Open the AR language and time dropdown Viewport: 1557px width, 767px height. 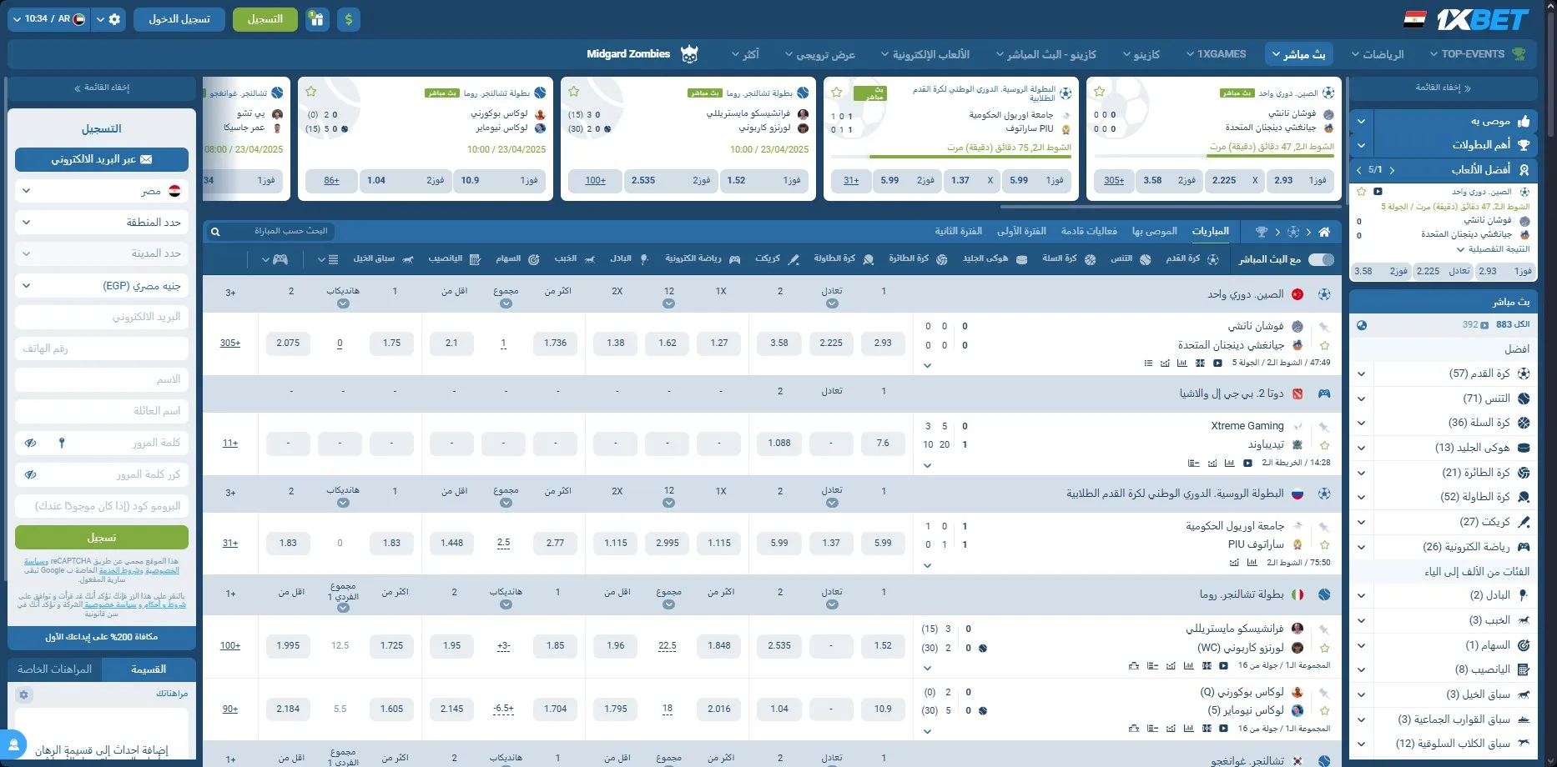tap(49, 19)
